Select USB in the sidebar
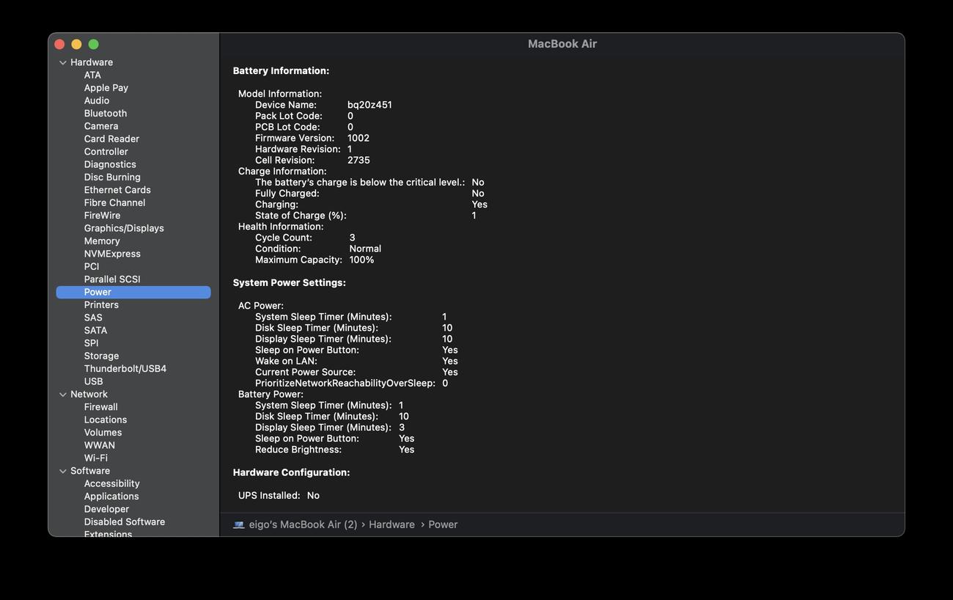 click(93, 381)
